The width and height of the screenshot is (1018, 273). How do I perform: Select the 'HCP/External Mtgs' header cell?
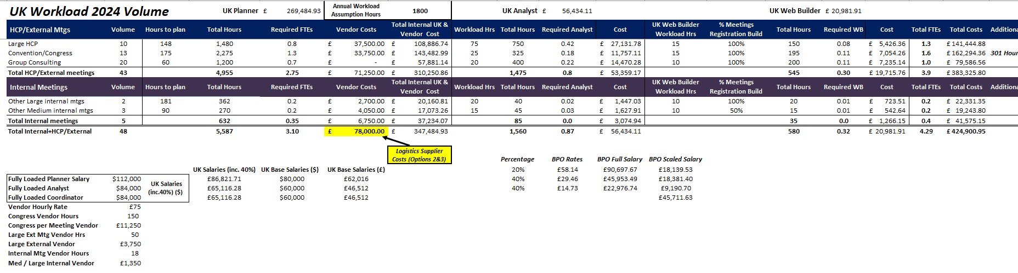click(40, 30)
